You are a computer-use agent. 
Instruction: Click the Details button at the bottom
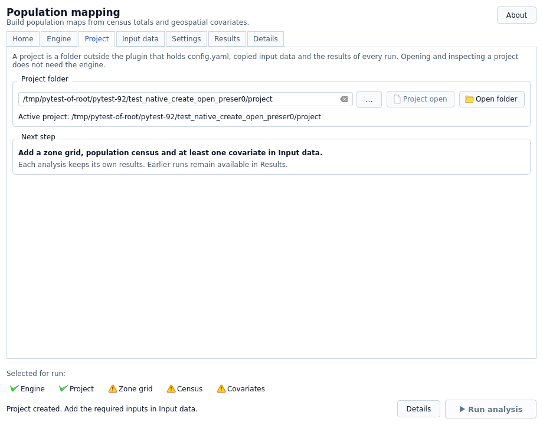[x=418, y=409]
